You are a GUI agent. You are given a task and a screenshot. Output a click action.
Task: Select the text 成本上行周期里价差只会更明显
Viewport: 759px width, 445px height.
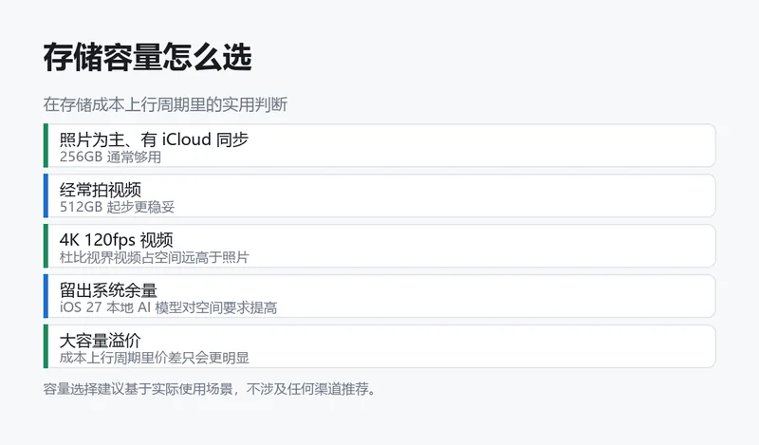155,358
